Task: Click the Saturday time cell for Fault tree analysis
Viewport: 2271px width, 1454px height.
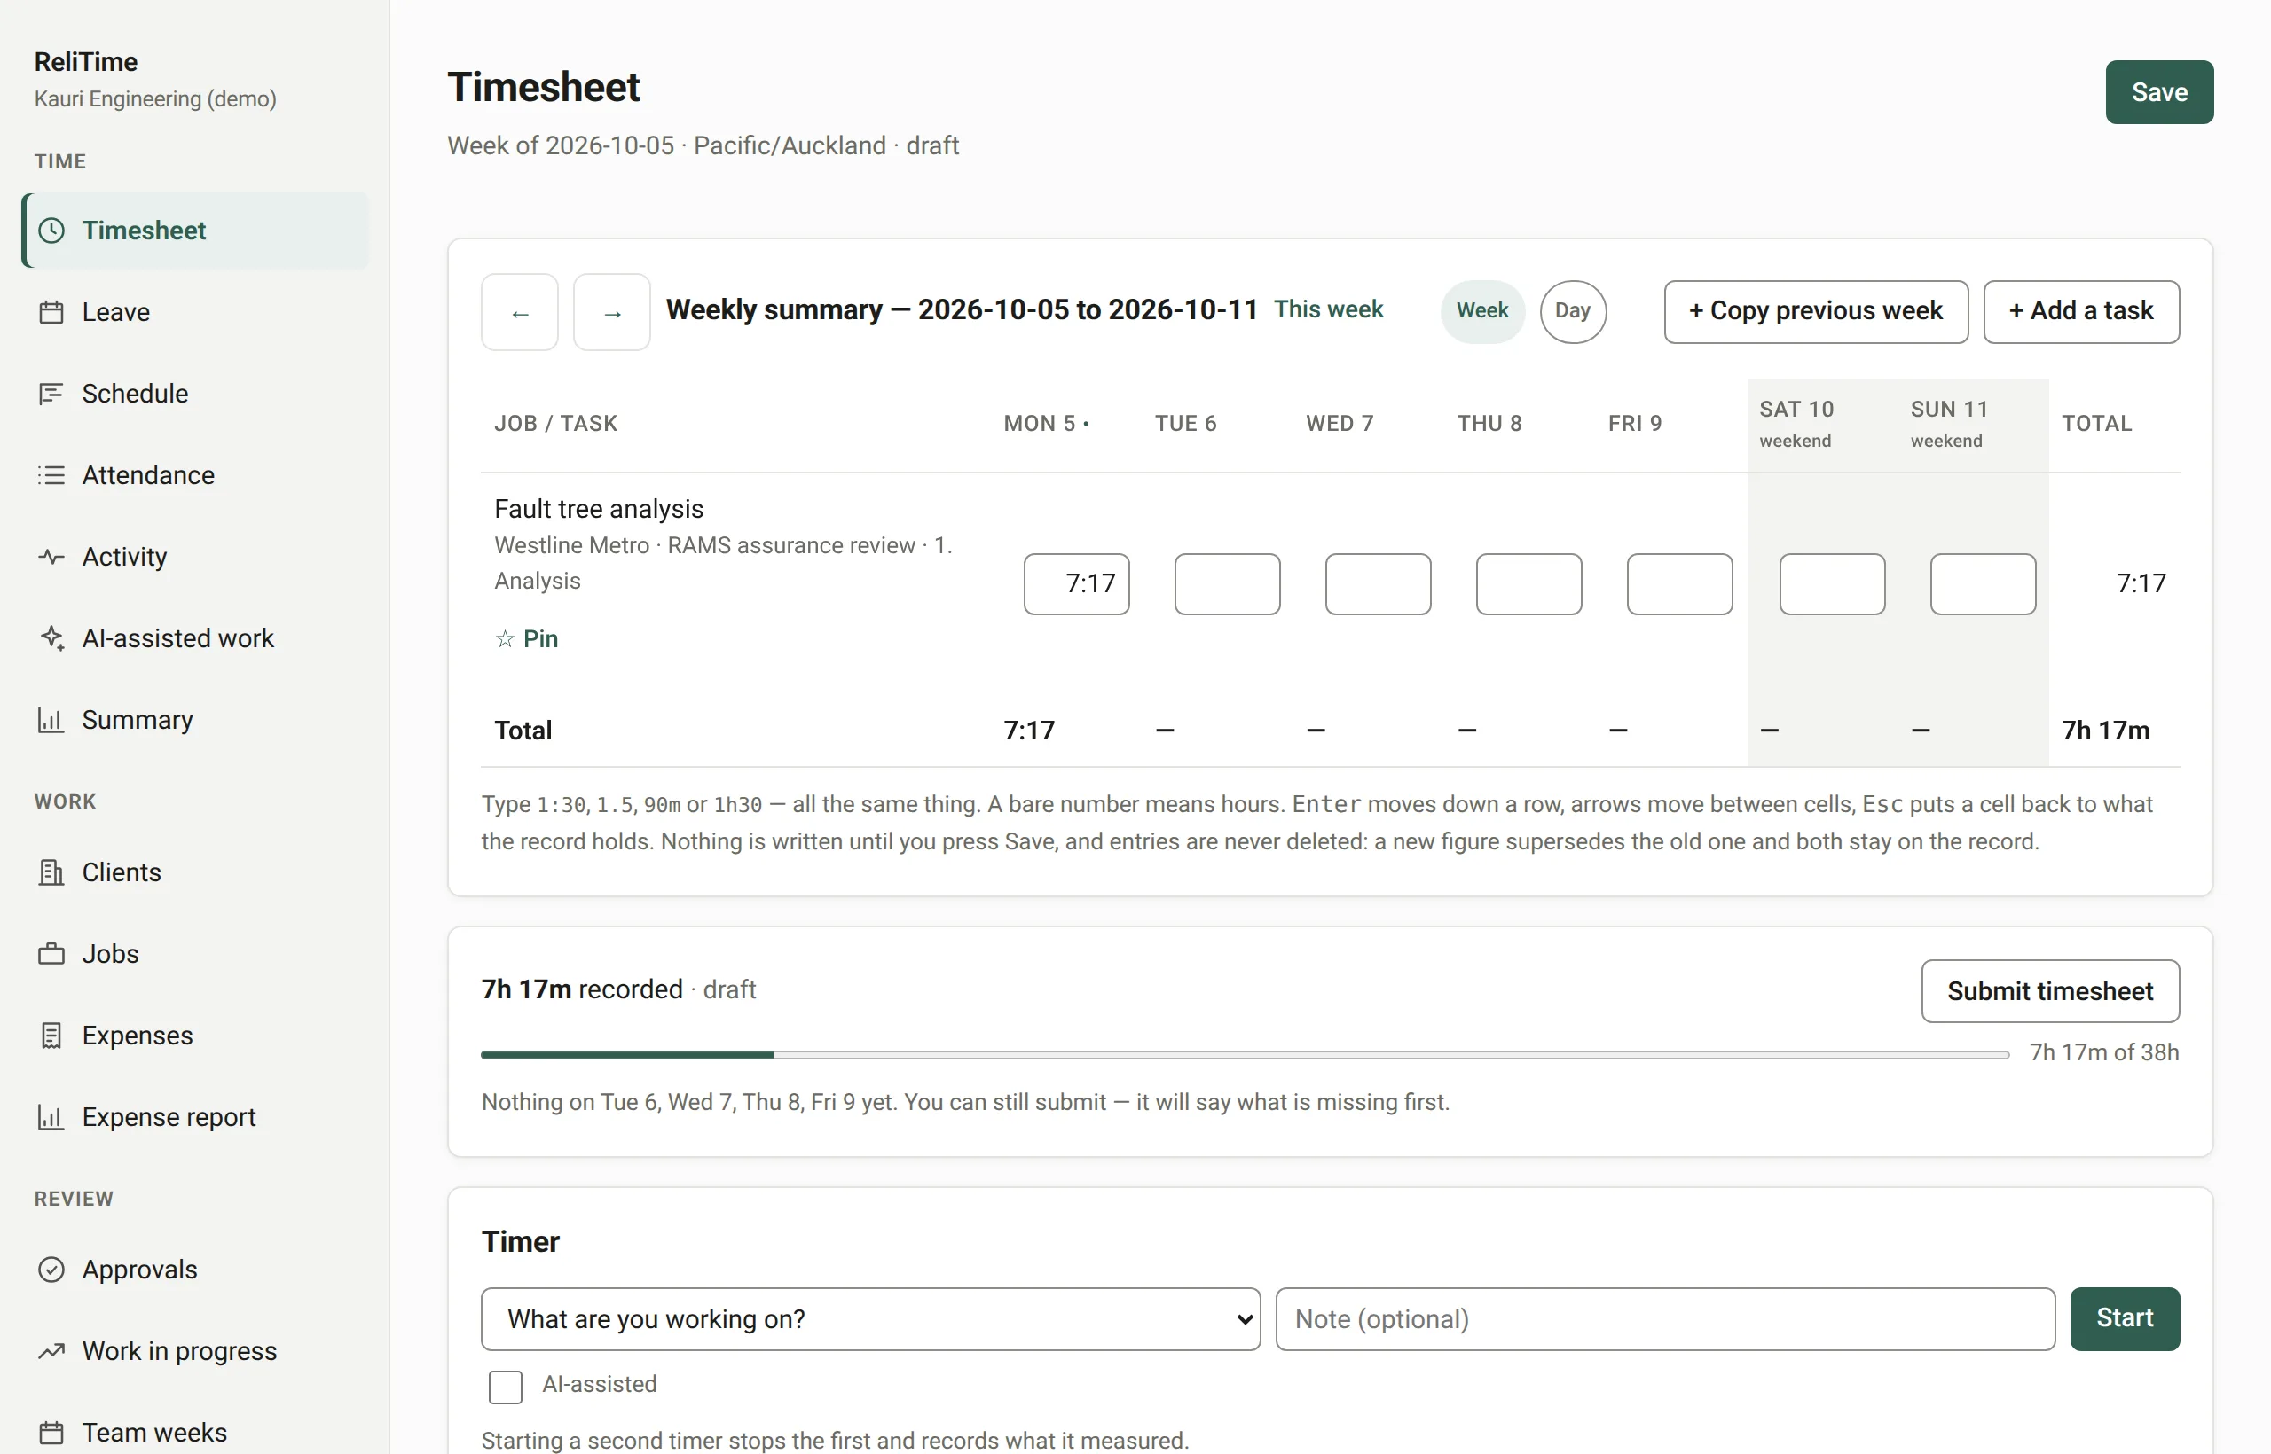Action: [x=1832, y=584]
